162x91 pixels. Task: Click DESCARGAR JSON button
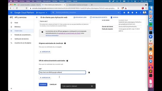(x=80, y=17)
